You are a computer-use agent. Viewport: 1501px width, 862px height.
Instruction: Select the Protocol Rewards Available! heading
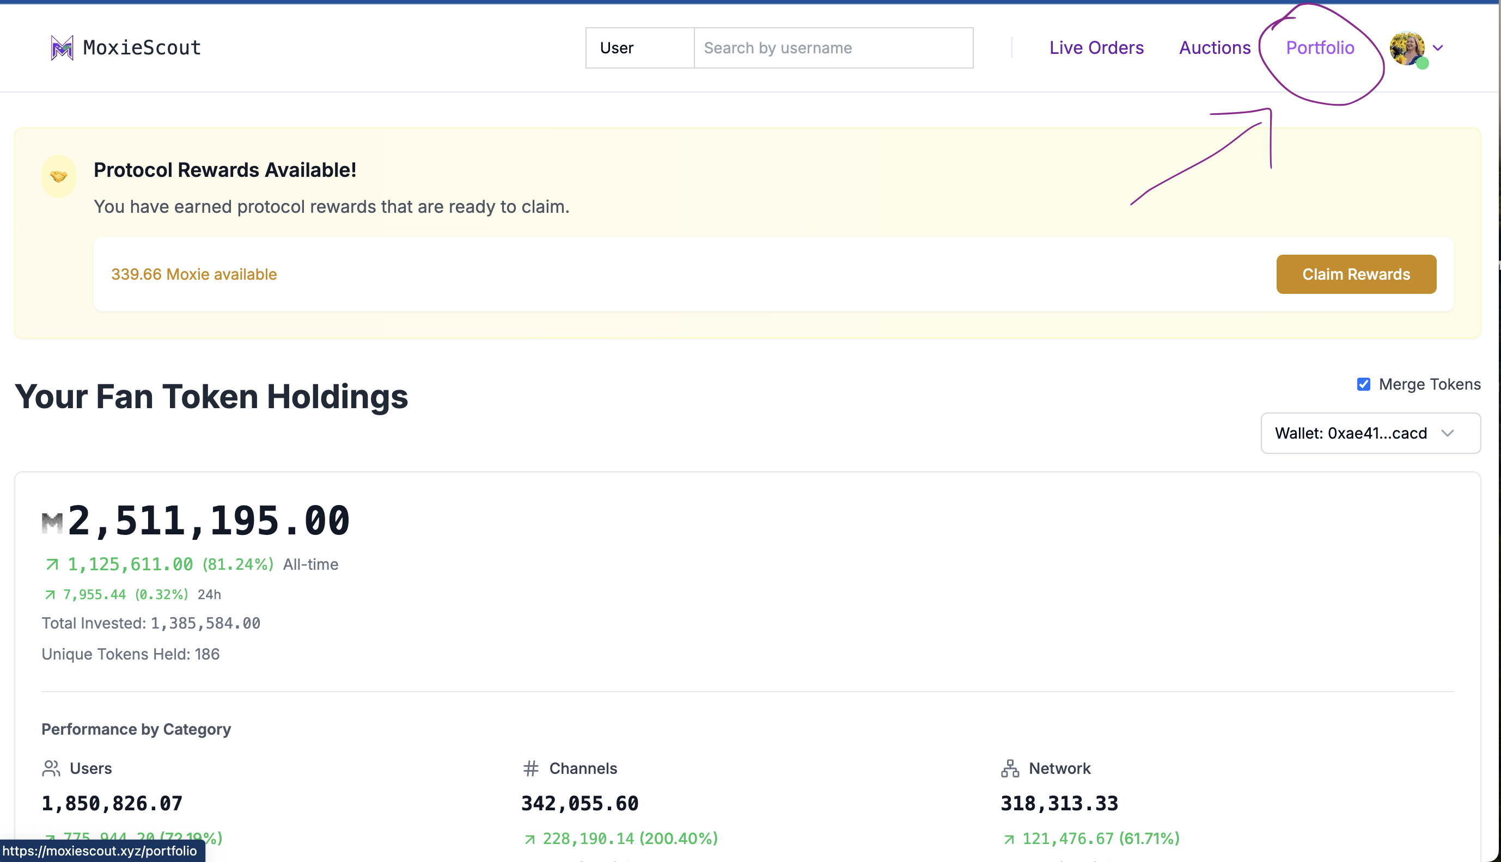click(225, 170)
